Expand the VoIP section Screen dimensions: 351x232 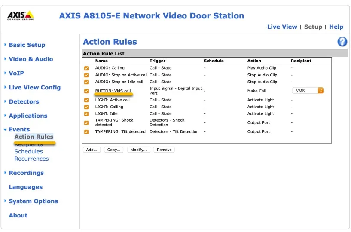(x=16, y=73)
